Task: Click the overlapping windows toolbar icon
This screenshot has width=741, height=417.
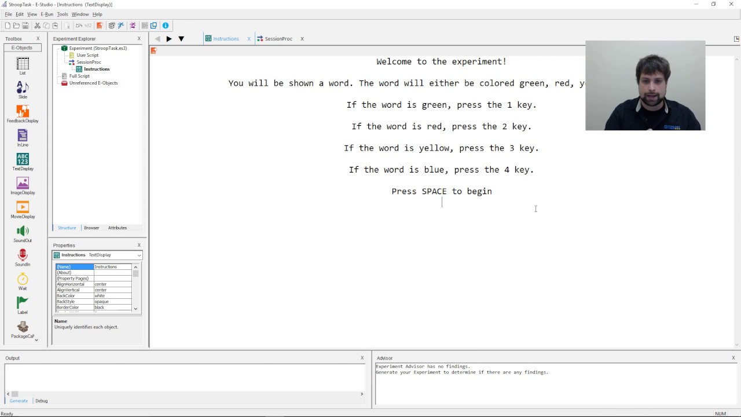Action: click(153, 25)
